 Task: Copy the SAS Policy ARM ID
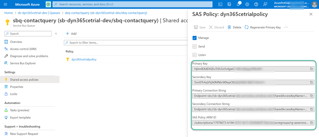click(311, 123)
